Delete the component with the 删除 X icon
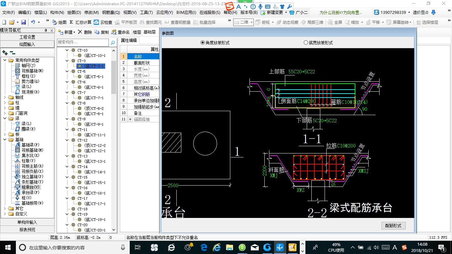This screenshot has height=254, width=452. (85, 32)
